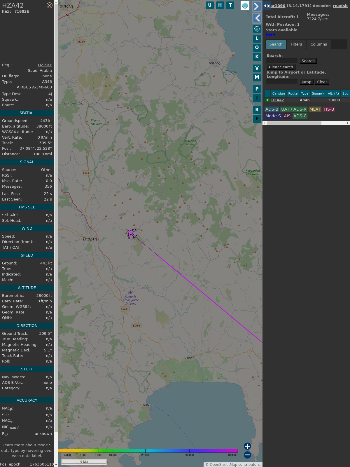Click the UAT / ADS-R legend label

294,109
